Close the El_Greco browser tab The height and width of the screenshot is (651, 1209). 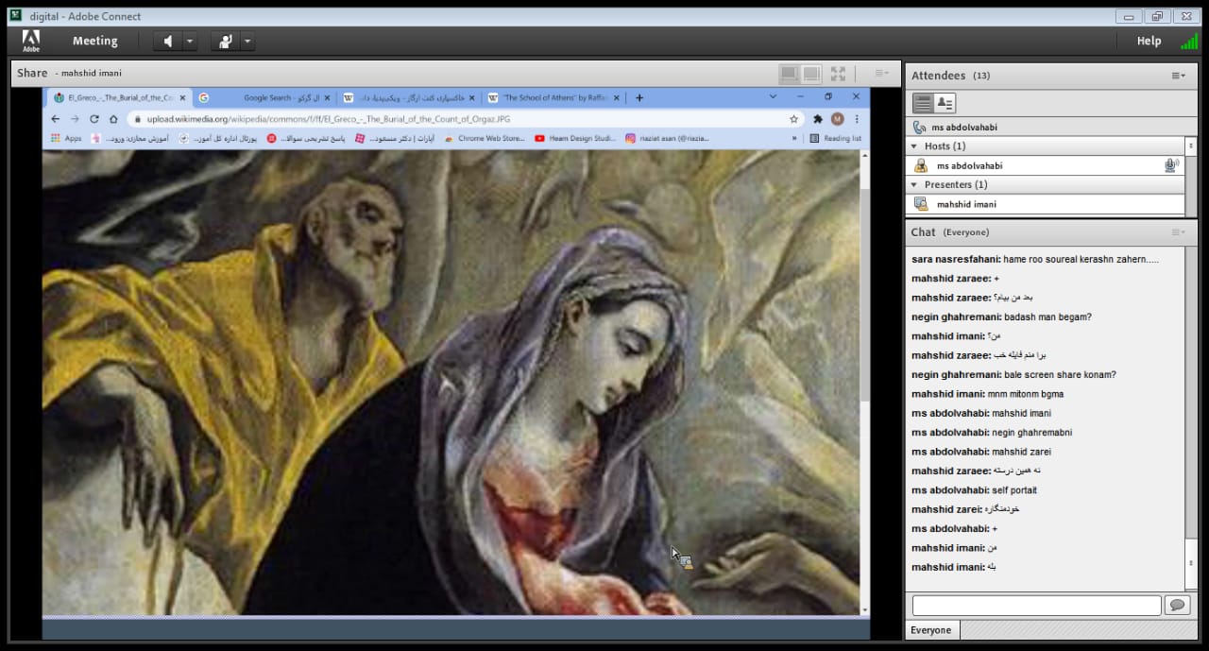(183, 97)
